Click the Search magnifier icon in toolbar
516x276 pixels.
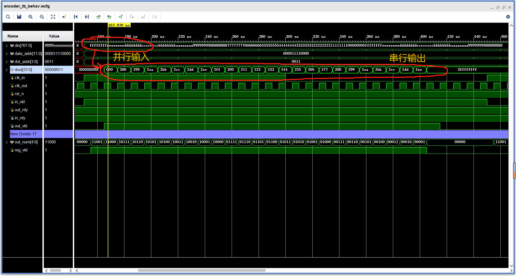(8, 17)
